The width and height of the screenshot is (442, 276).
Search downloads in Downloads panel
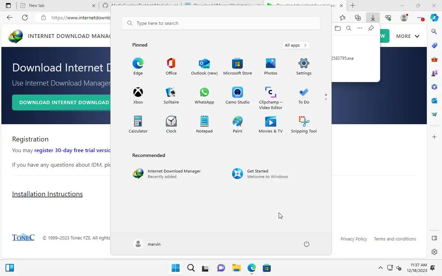tap(349, 28)
